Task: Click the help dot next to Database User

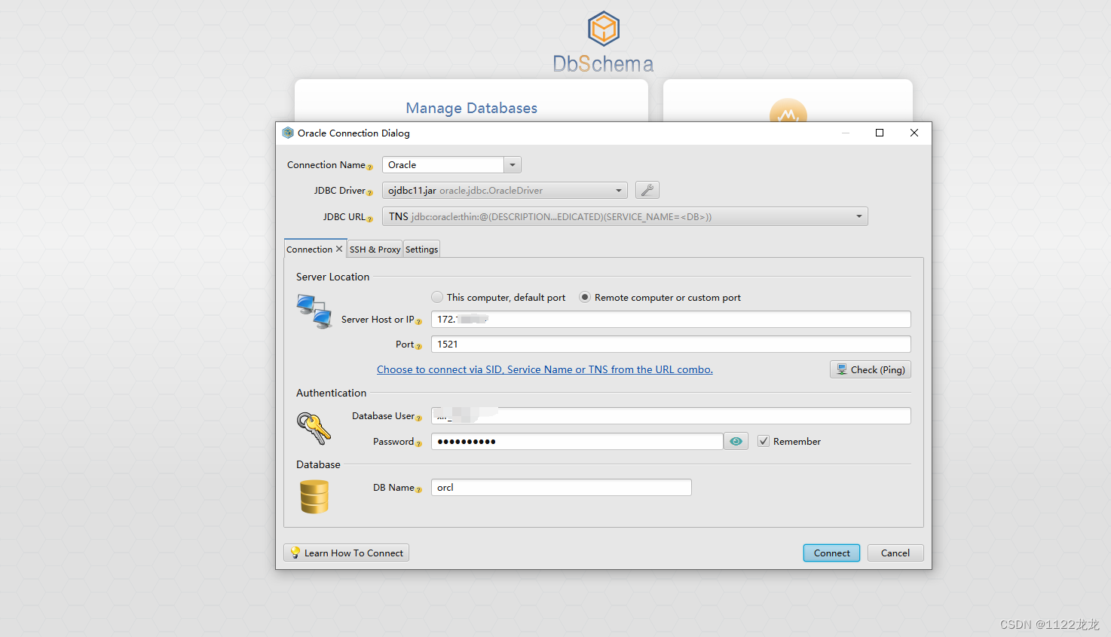Action: point(419,418)
